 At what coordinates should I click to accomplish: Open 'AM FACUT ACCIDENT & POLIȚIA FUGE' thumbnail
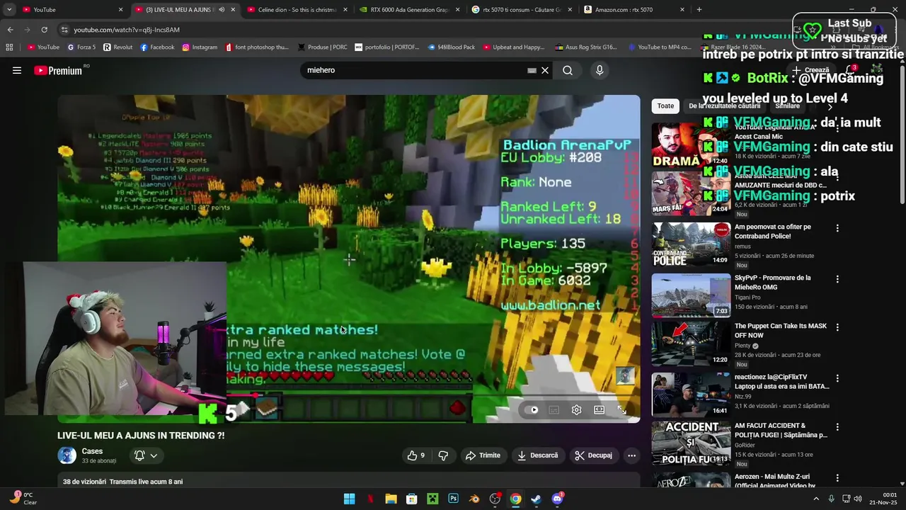click(x=691, y=443)
